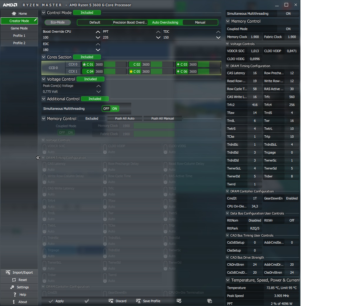
Task: Click the Reset icon in sidebar
Action: coord(14,280)
